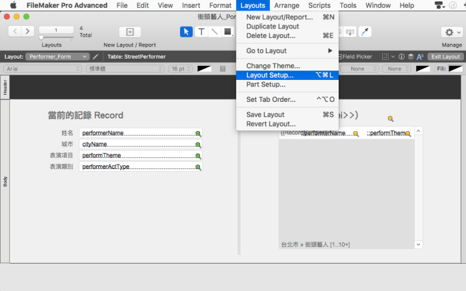The image size is (466, 291).
Task: Click the Fill color swatch
Action: coord(455,69)
